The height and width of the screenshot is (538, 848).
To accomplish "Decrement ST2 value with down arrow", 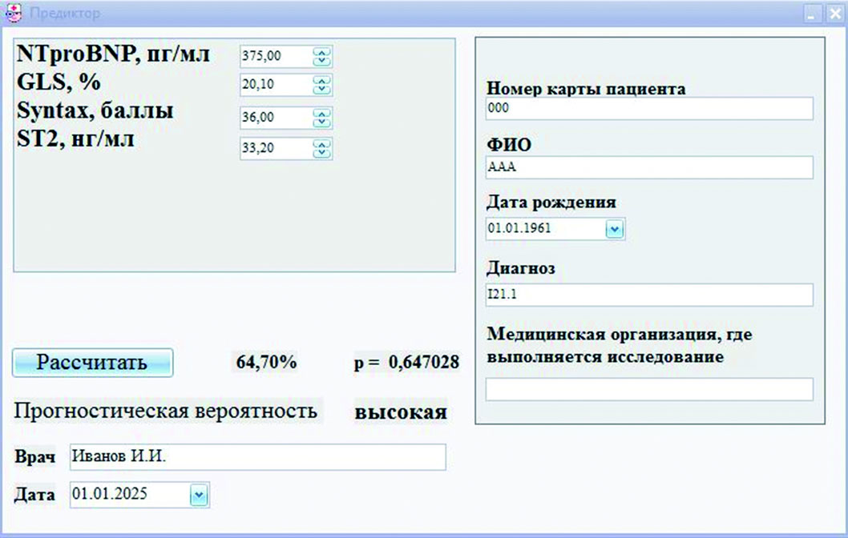I will 322,152.
